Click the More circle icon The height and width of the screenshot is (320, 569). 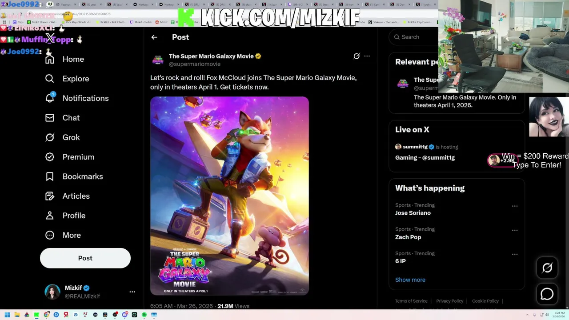click(x=50, y=235)
